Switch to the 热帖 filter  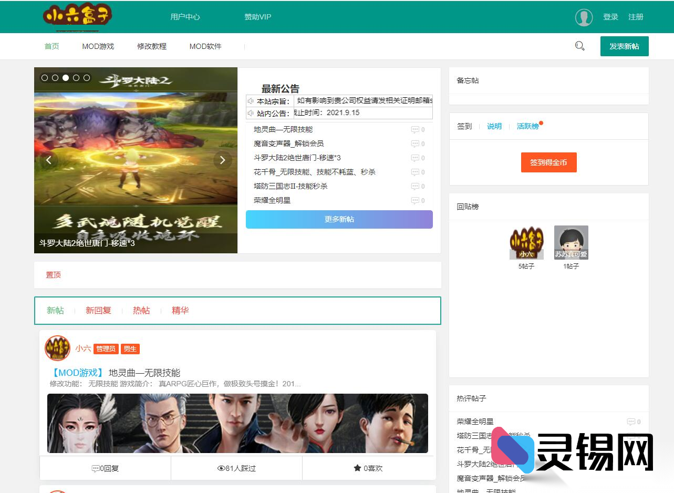click(140, 310)
